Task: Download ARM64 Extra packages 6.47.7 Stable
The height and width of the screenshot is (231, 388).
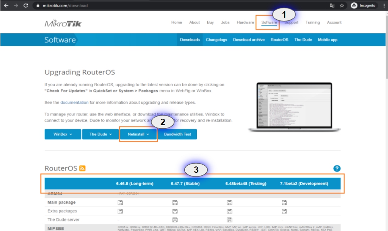Action: [x=175, y=211]
